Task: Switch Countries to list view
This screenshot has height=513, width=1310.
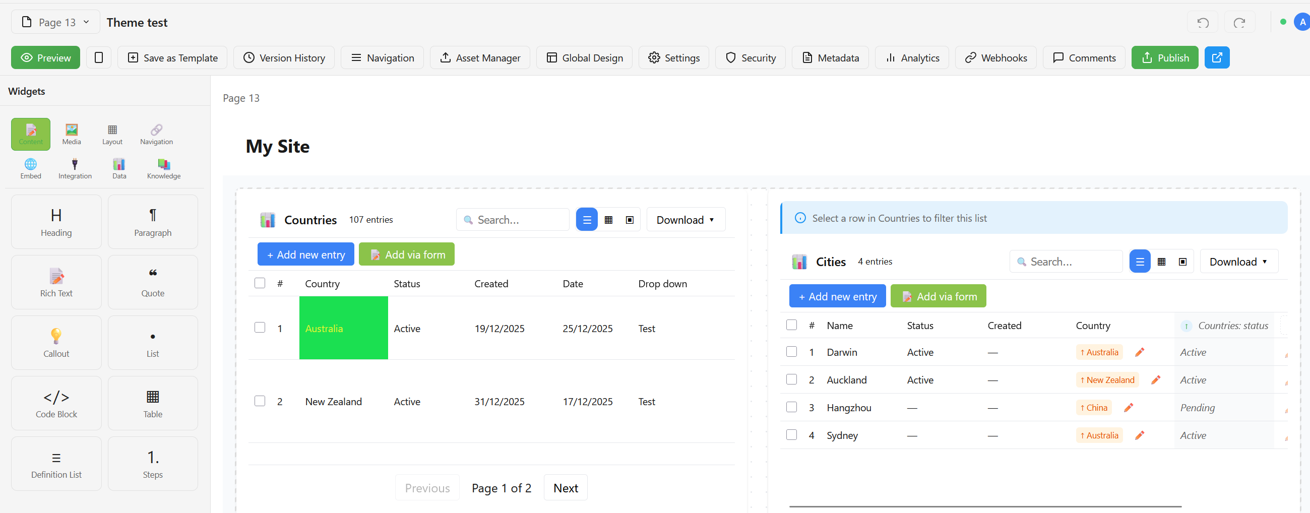Action: point(586,220)
